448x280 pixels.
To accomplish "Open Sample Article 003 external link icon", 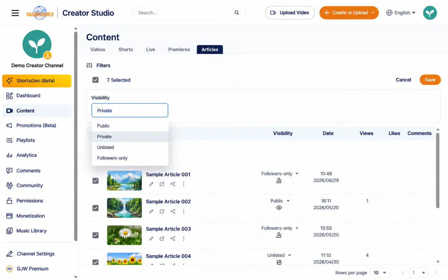I will coord(162,239).
